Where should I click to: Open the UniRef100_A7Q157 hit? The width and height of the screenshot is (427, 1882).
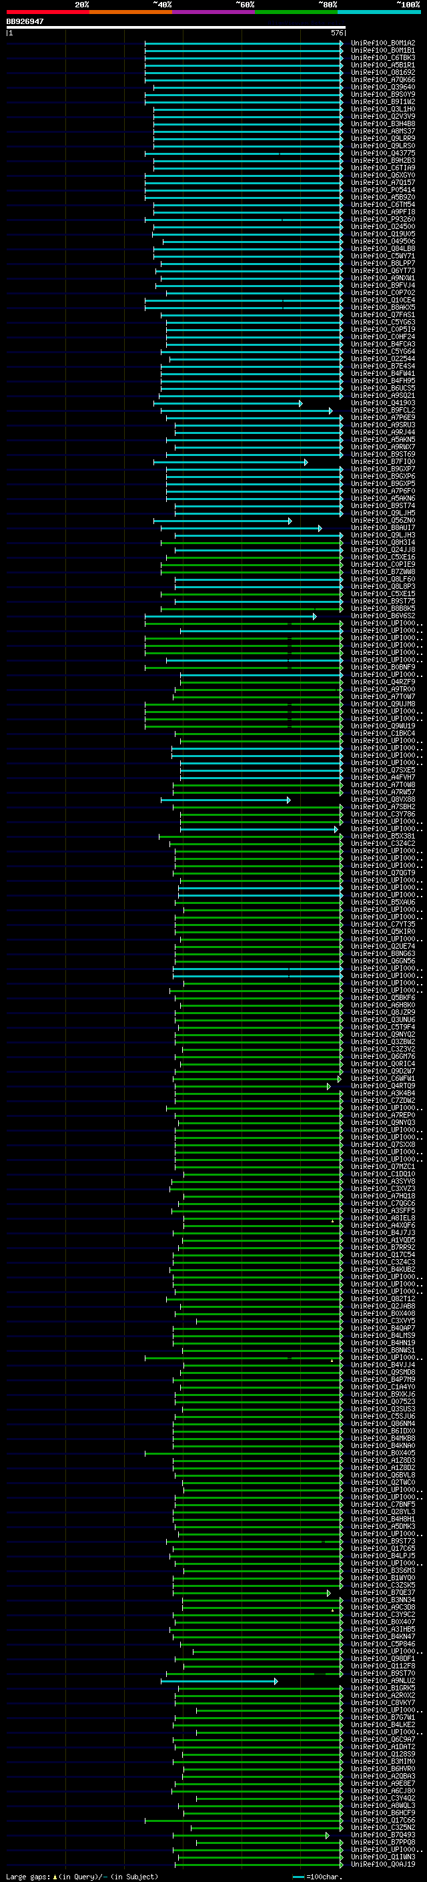tap(383, 183)
